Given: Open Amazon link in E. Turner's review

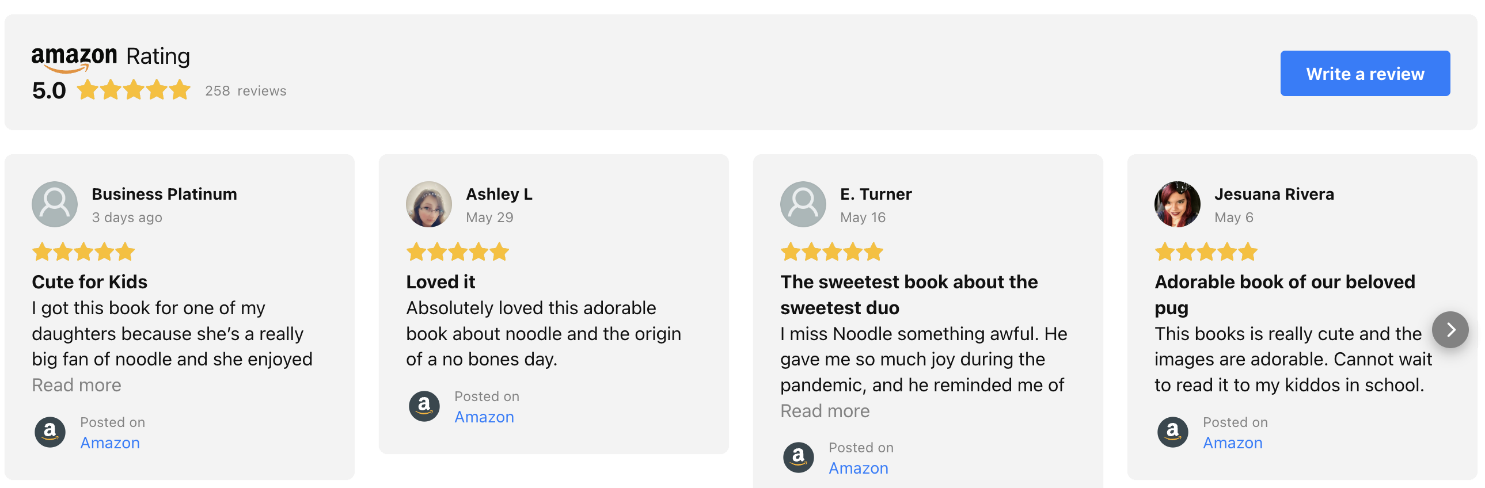Looking at the screenshot, I should [x=859, y=468].
